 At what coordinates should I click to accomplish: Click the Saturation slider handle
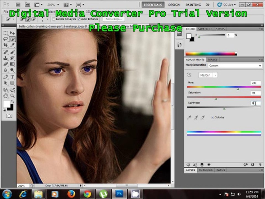coord(216,99)
